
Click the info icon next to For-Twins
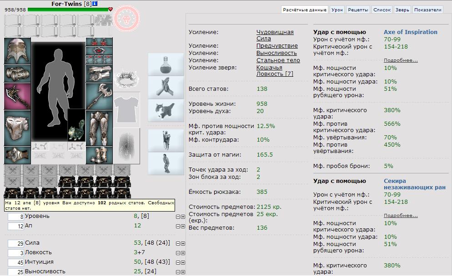coord(95,4)
